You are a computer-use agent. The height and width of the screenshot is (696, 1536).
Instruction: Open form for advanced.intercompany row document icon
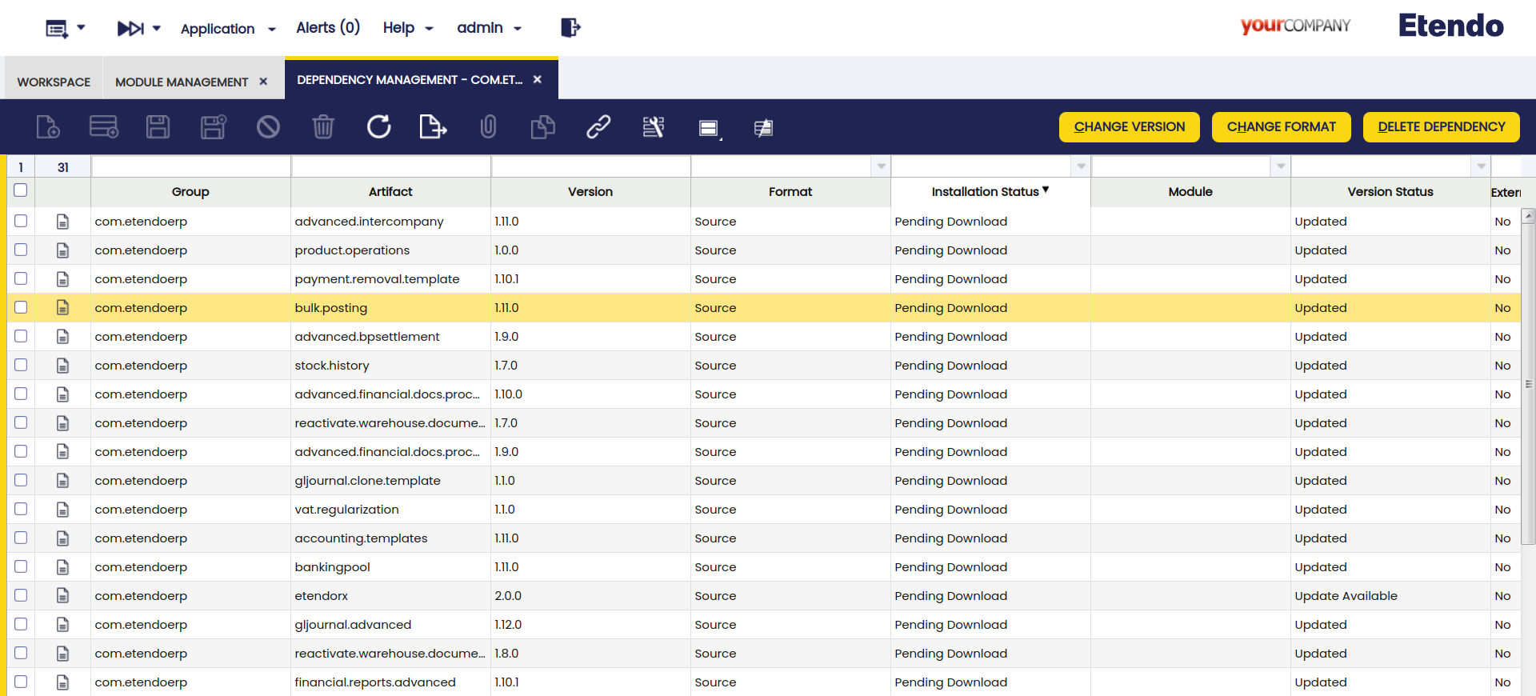(x=62, y=222)
